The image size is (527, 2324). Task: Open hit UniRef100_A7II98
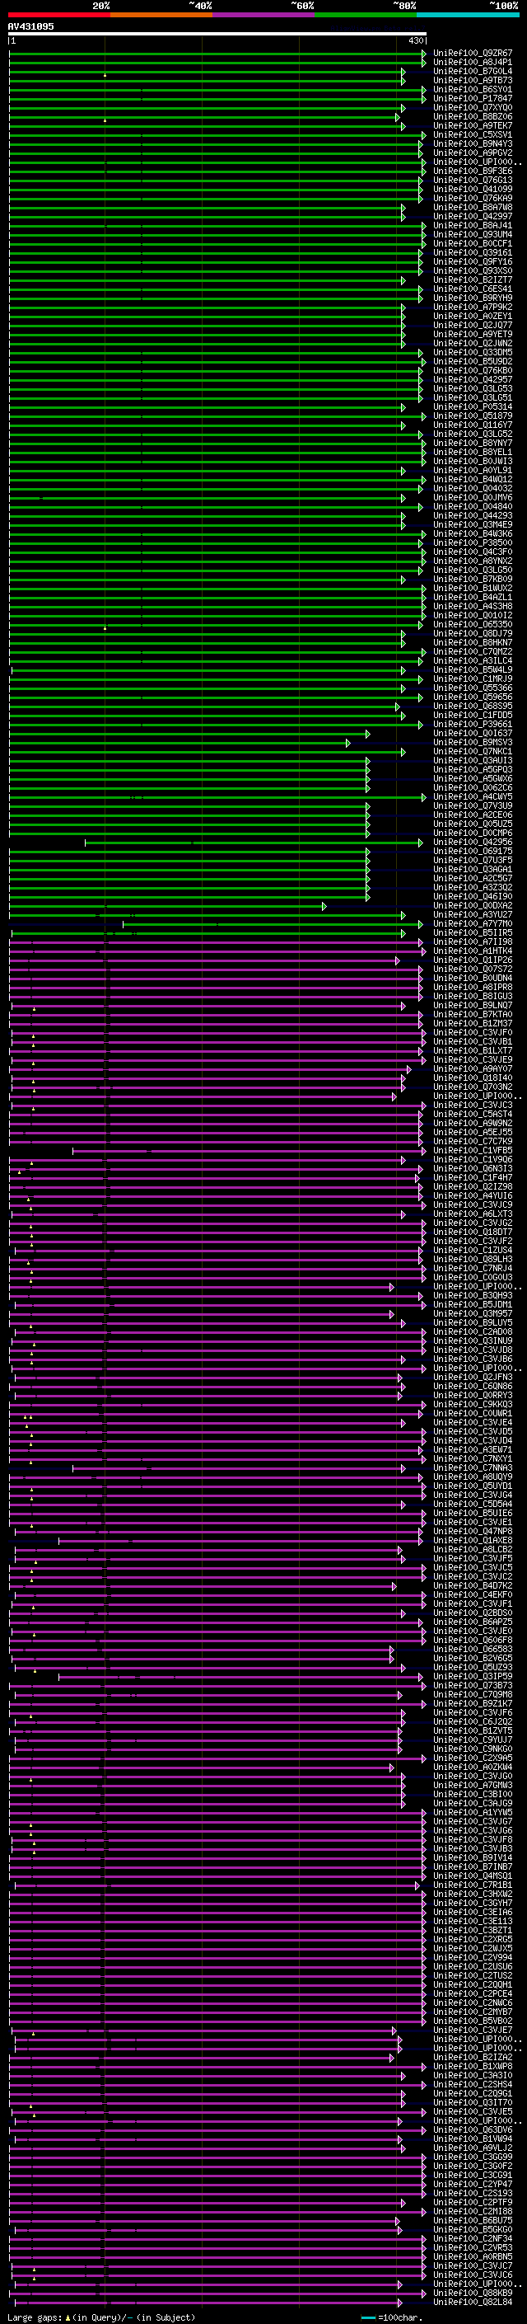coord(473,941)
